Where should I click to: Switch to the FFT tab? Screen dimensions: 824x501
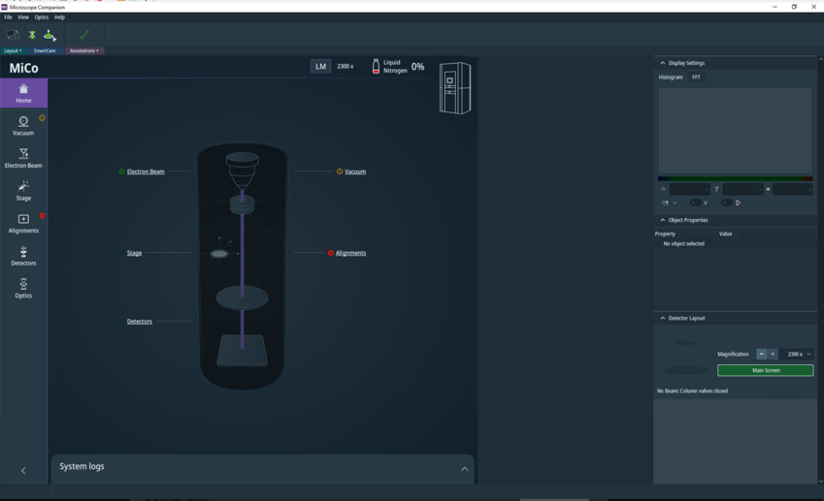coord(696,78)
